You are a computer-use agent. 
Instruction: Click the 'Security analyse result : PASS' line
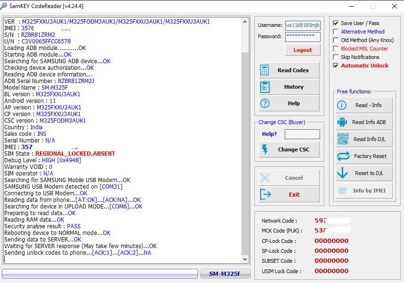pyautogui.click(x=42, y=226)
